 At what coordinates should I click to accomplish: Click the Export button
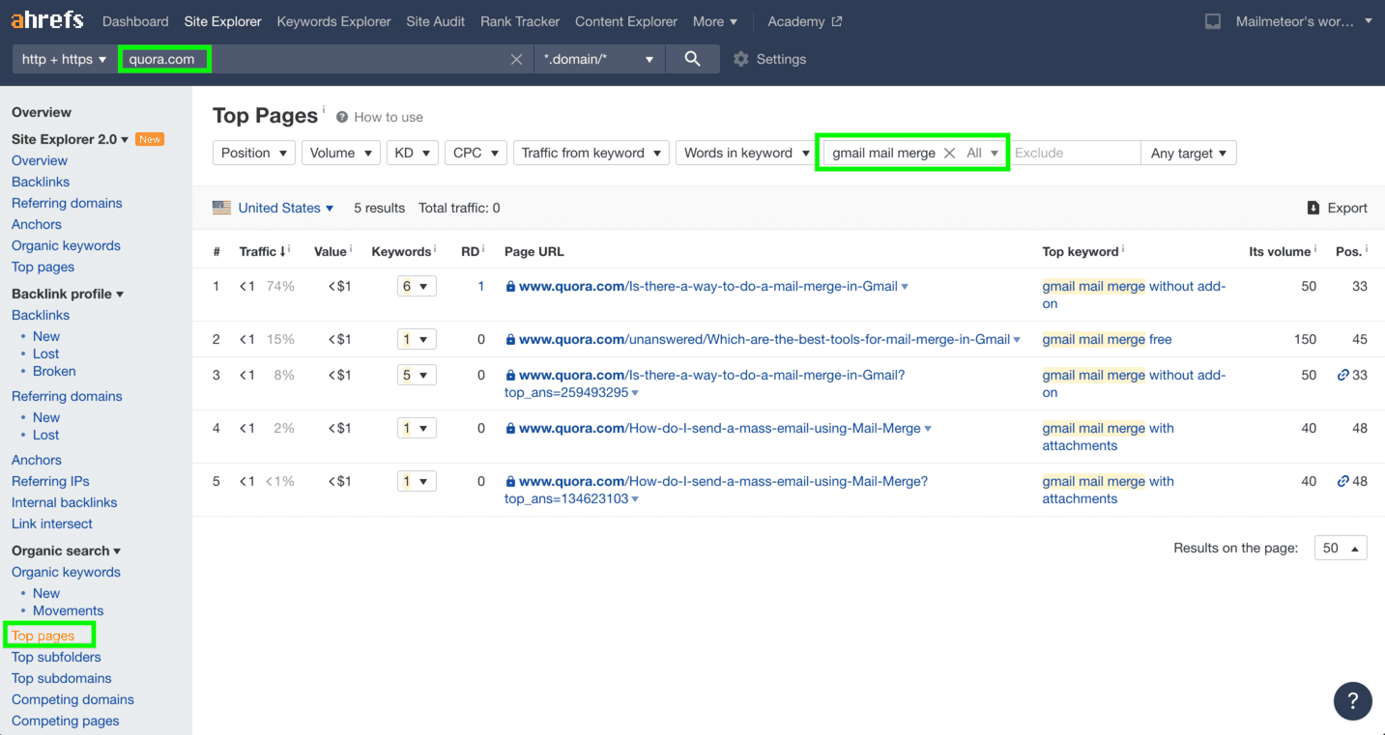point(1337,208)
